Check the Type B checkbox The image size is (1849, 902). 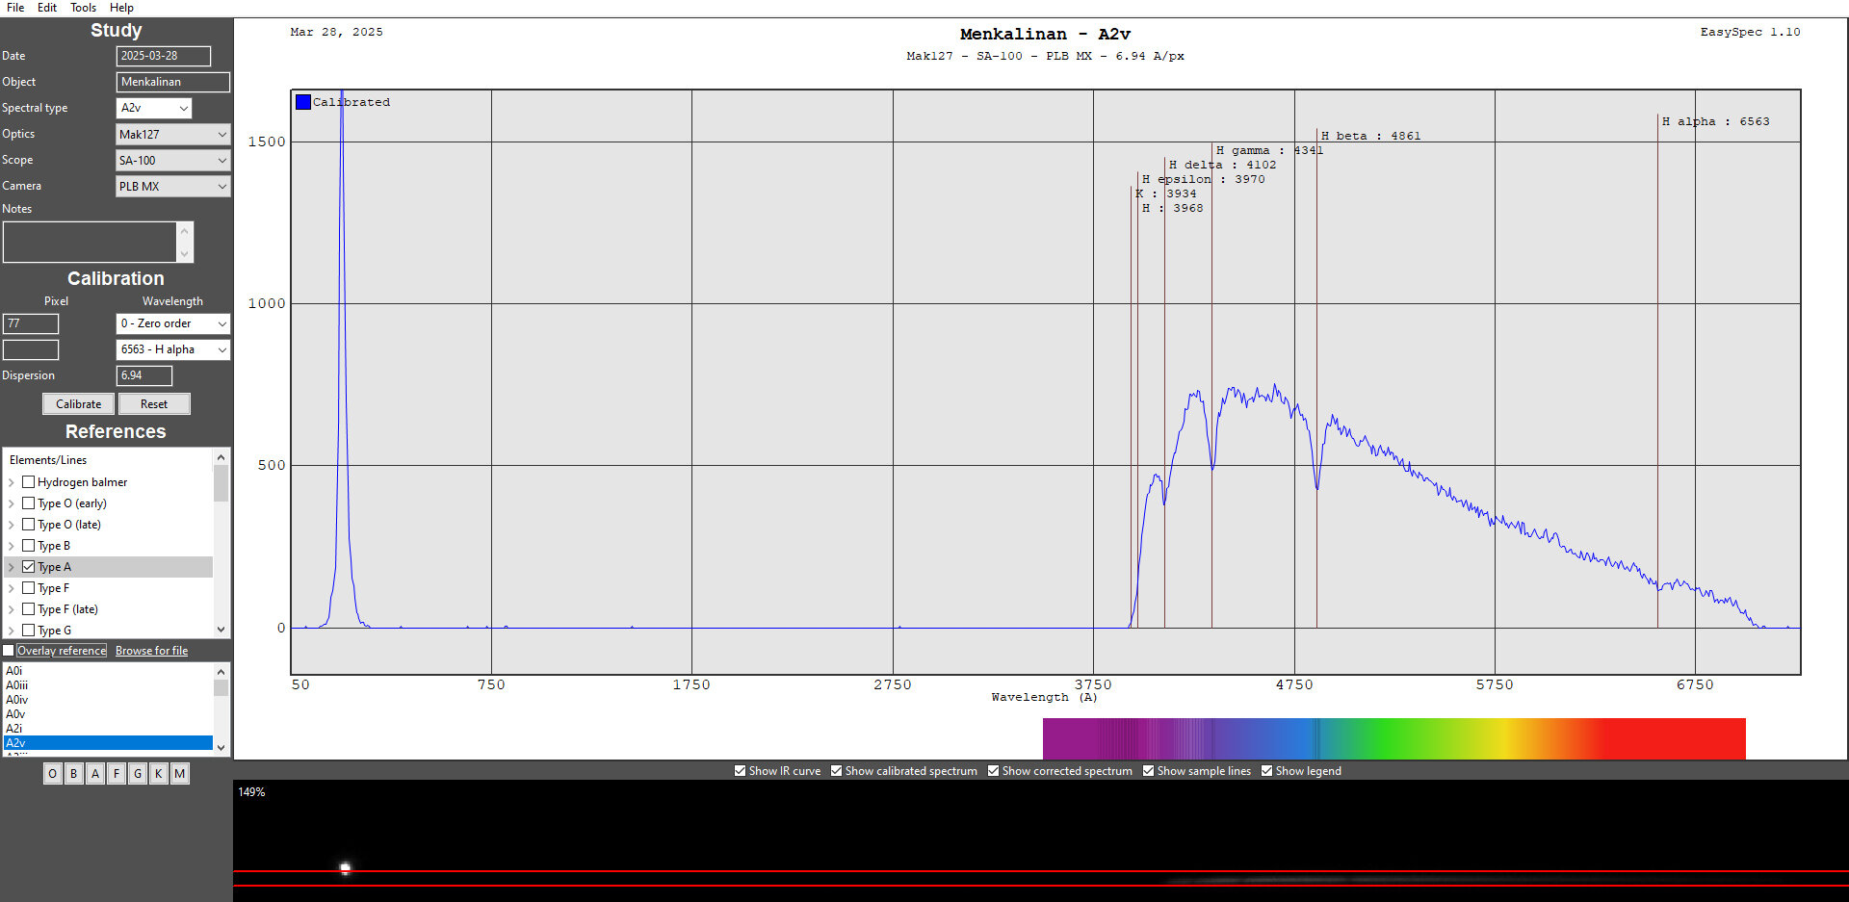tap(29, 546)
